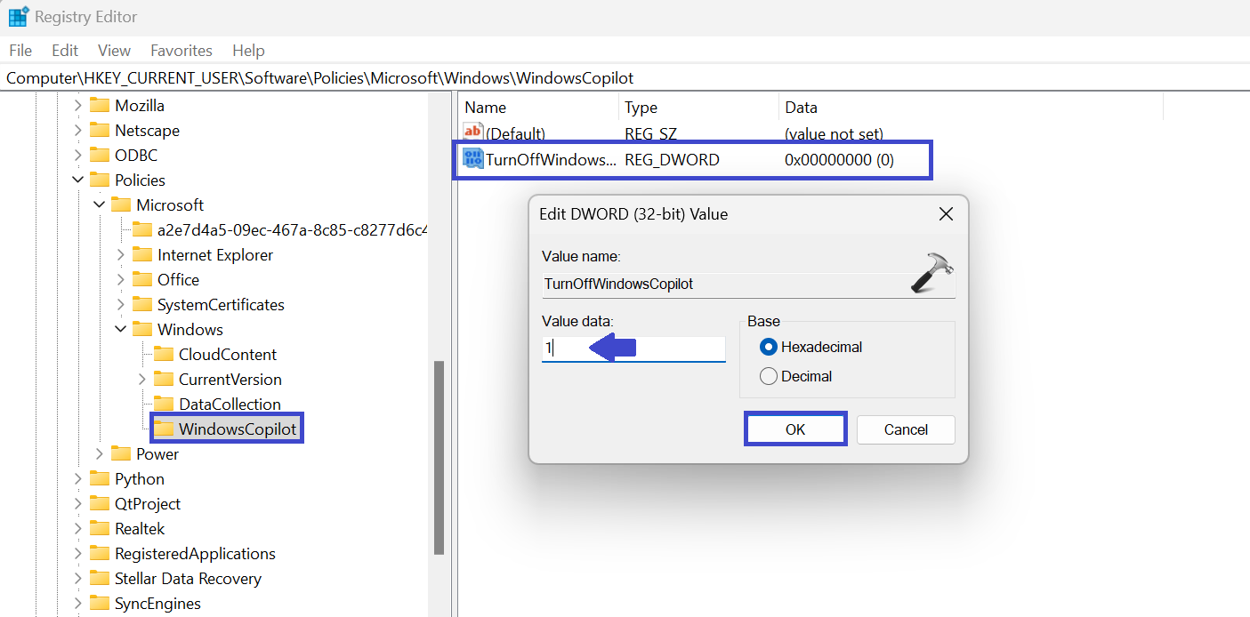1250x617 pixels.
Task: Open the Edit menu
Action: (x=65, y=51)
